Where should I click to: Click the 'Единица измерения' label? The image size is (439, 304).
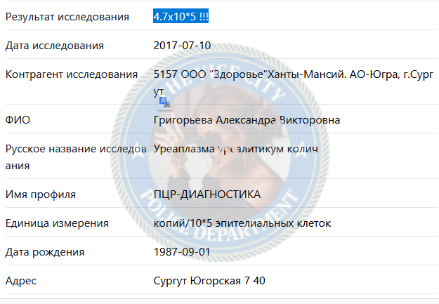(x=57, y=223)
